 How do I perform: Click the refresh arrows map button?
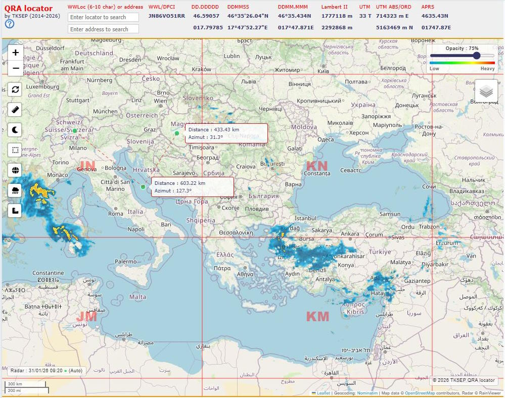pyautogui.click(x=16, y=89)
